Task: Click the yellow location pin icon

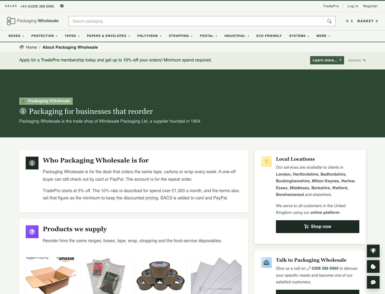Action: (266, 161)
